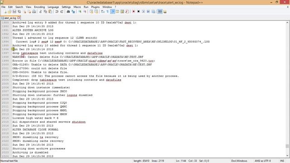290x163 pixels.
Task: Click the INS insert-mode indicator
Action: 282,161
